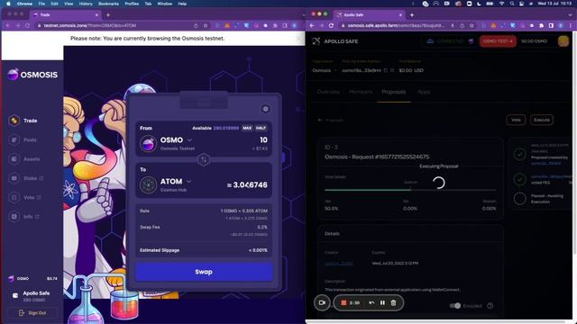Image resolution: width=577 pixels, height=324 pixels.
Task: Click the restart recording arrow icon
Action: [x=371, y=302]
